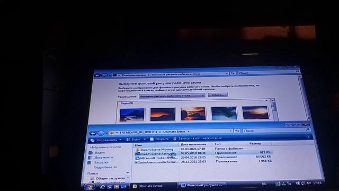This screenshot has height=191, width=339.
Task: Focus the Поиск box in Персонализация window
Action: click(268, 73)
